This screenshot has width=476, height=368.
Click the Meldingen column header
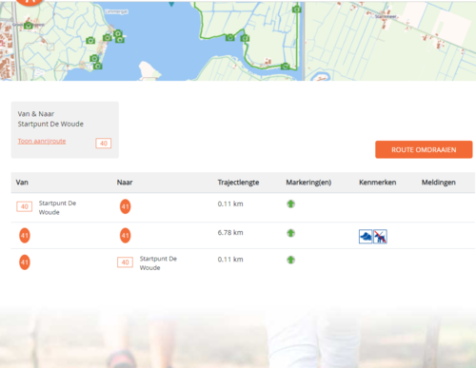pyautogui.click(x=439, y=183)
